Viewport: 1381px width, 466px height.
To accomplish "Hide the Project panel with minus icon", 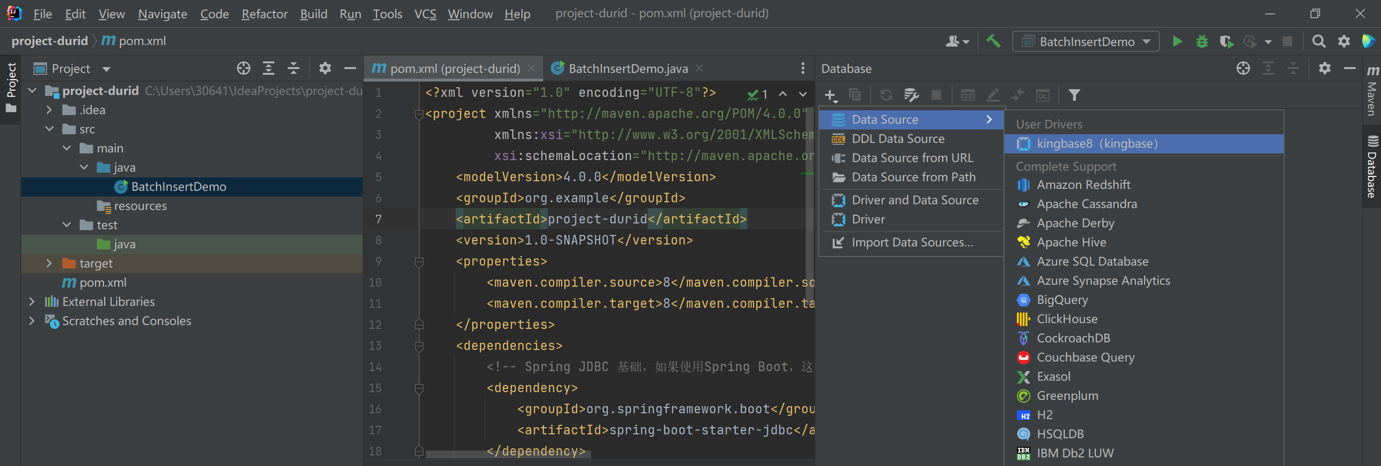I will tap(350, 69).
